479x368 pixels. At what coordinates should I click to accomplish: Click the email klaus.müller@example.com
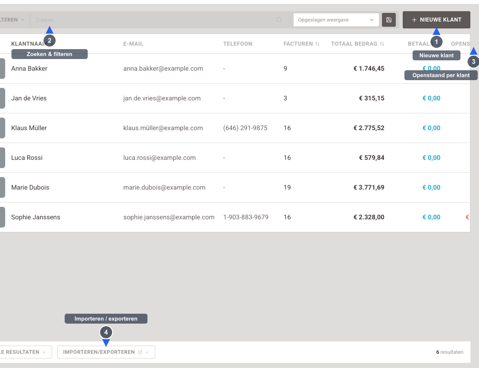[x=163, y=128]
